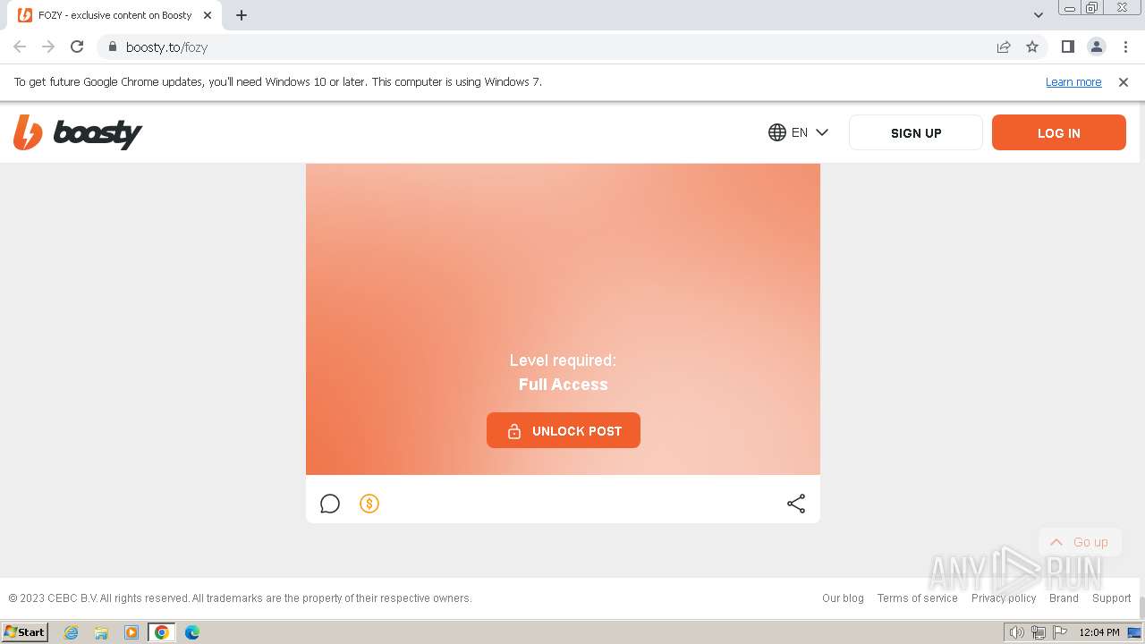Open the Our blog footer link

843,598
